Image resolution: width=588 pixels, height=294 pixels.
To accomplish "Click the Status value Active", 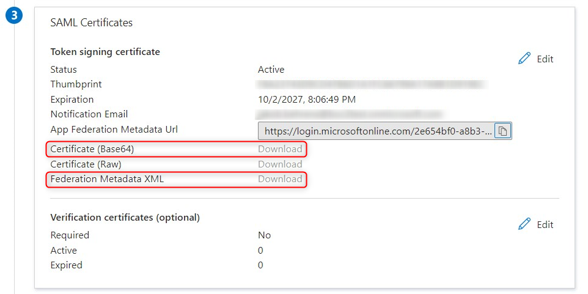I will [x=271, y=70].
